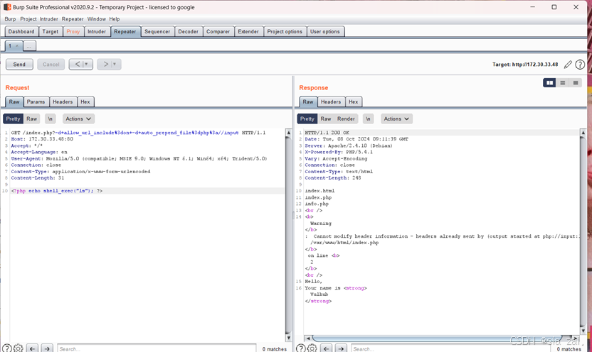Close Repeater tab 1 with the x
This screenshot has height=352, width=592.
(16, 46)
